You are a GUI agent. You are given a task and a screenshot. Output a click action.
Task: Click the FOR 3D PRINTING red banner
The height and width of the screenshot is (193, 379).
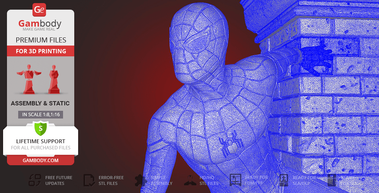pos(41,51)
